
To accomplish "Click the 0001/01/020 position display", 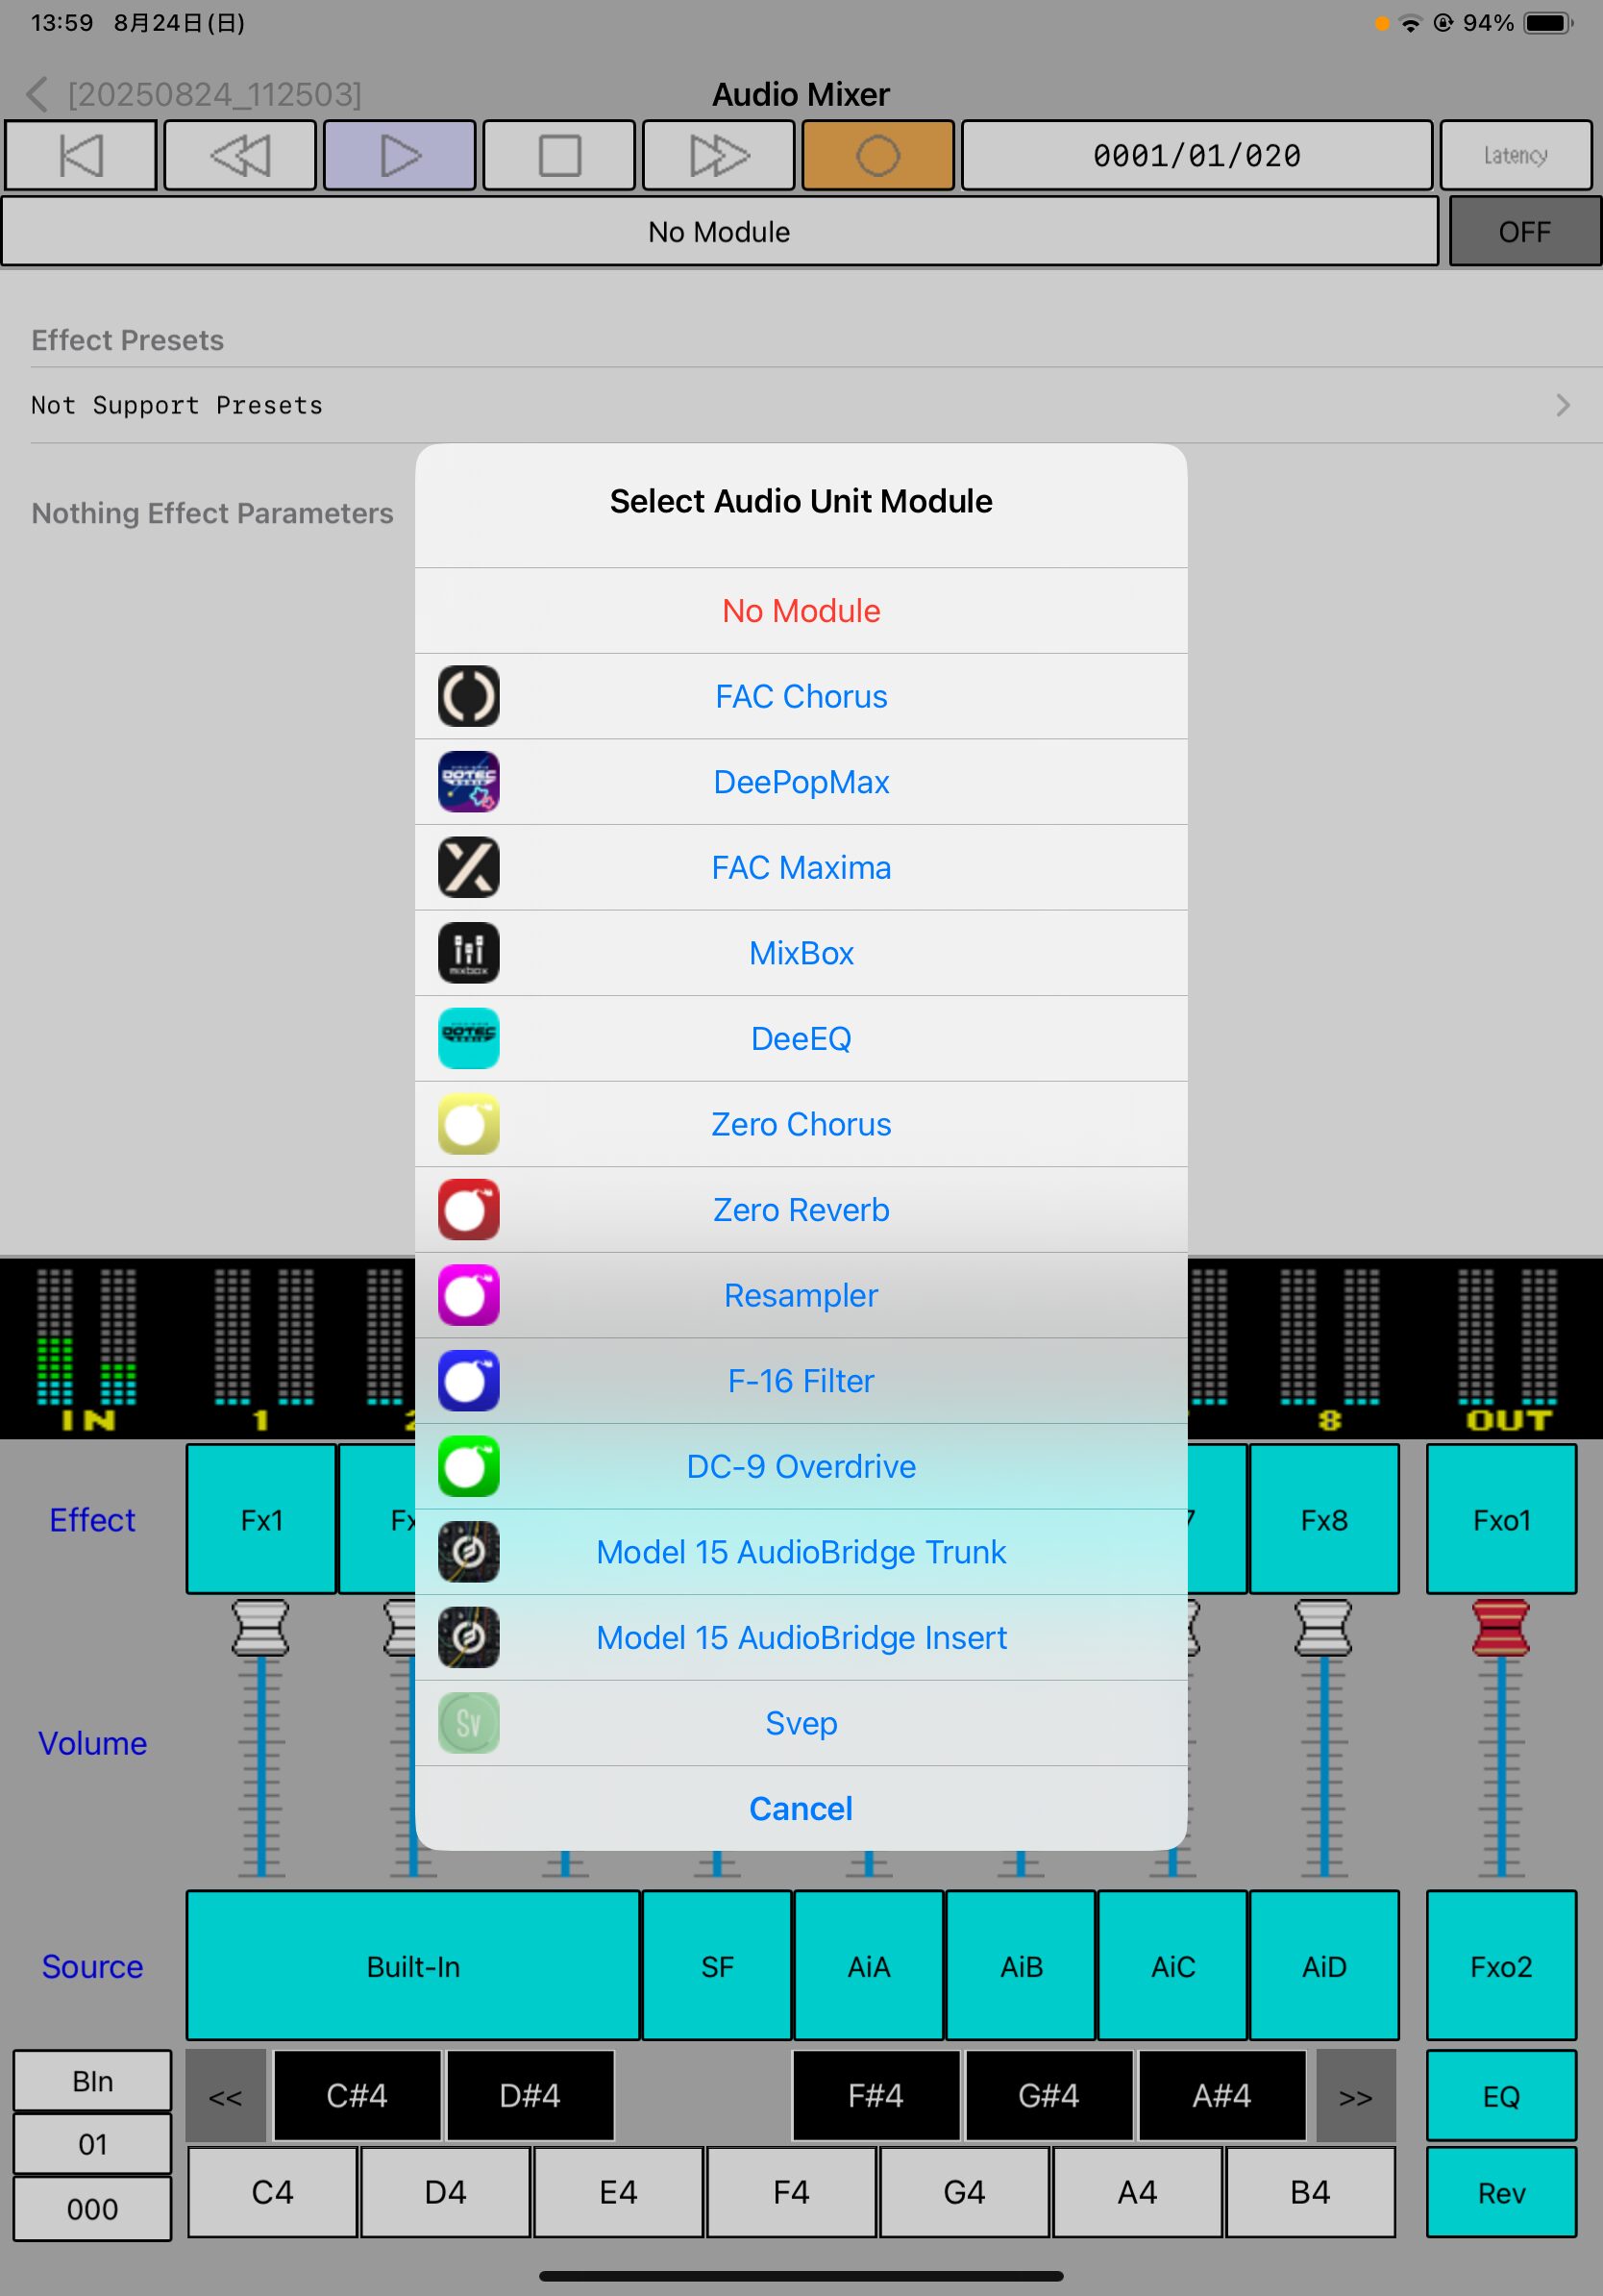I will (x=1197, y=156).
